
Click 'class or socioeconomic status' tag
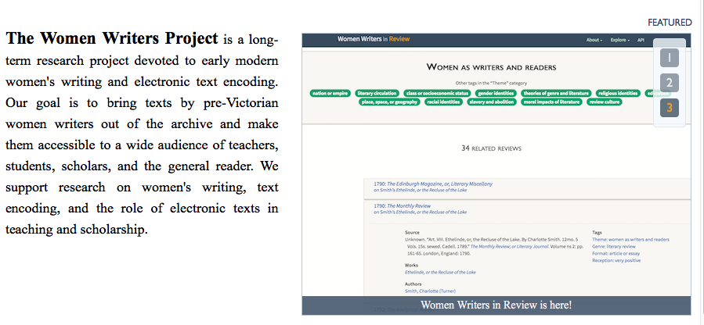[437, 93]
